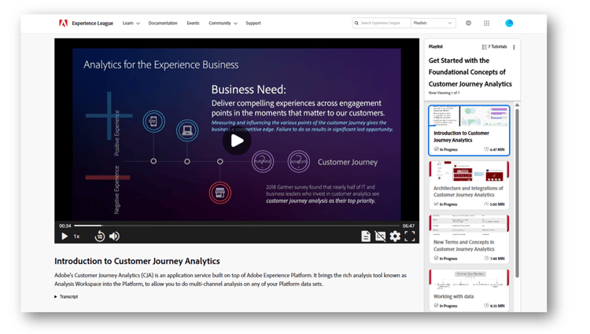Open the user profile avatar
The height and width of the screenshot is (334, 590).
pyautogui.click(x=509, y=24)
